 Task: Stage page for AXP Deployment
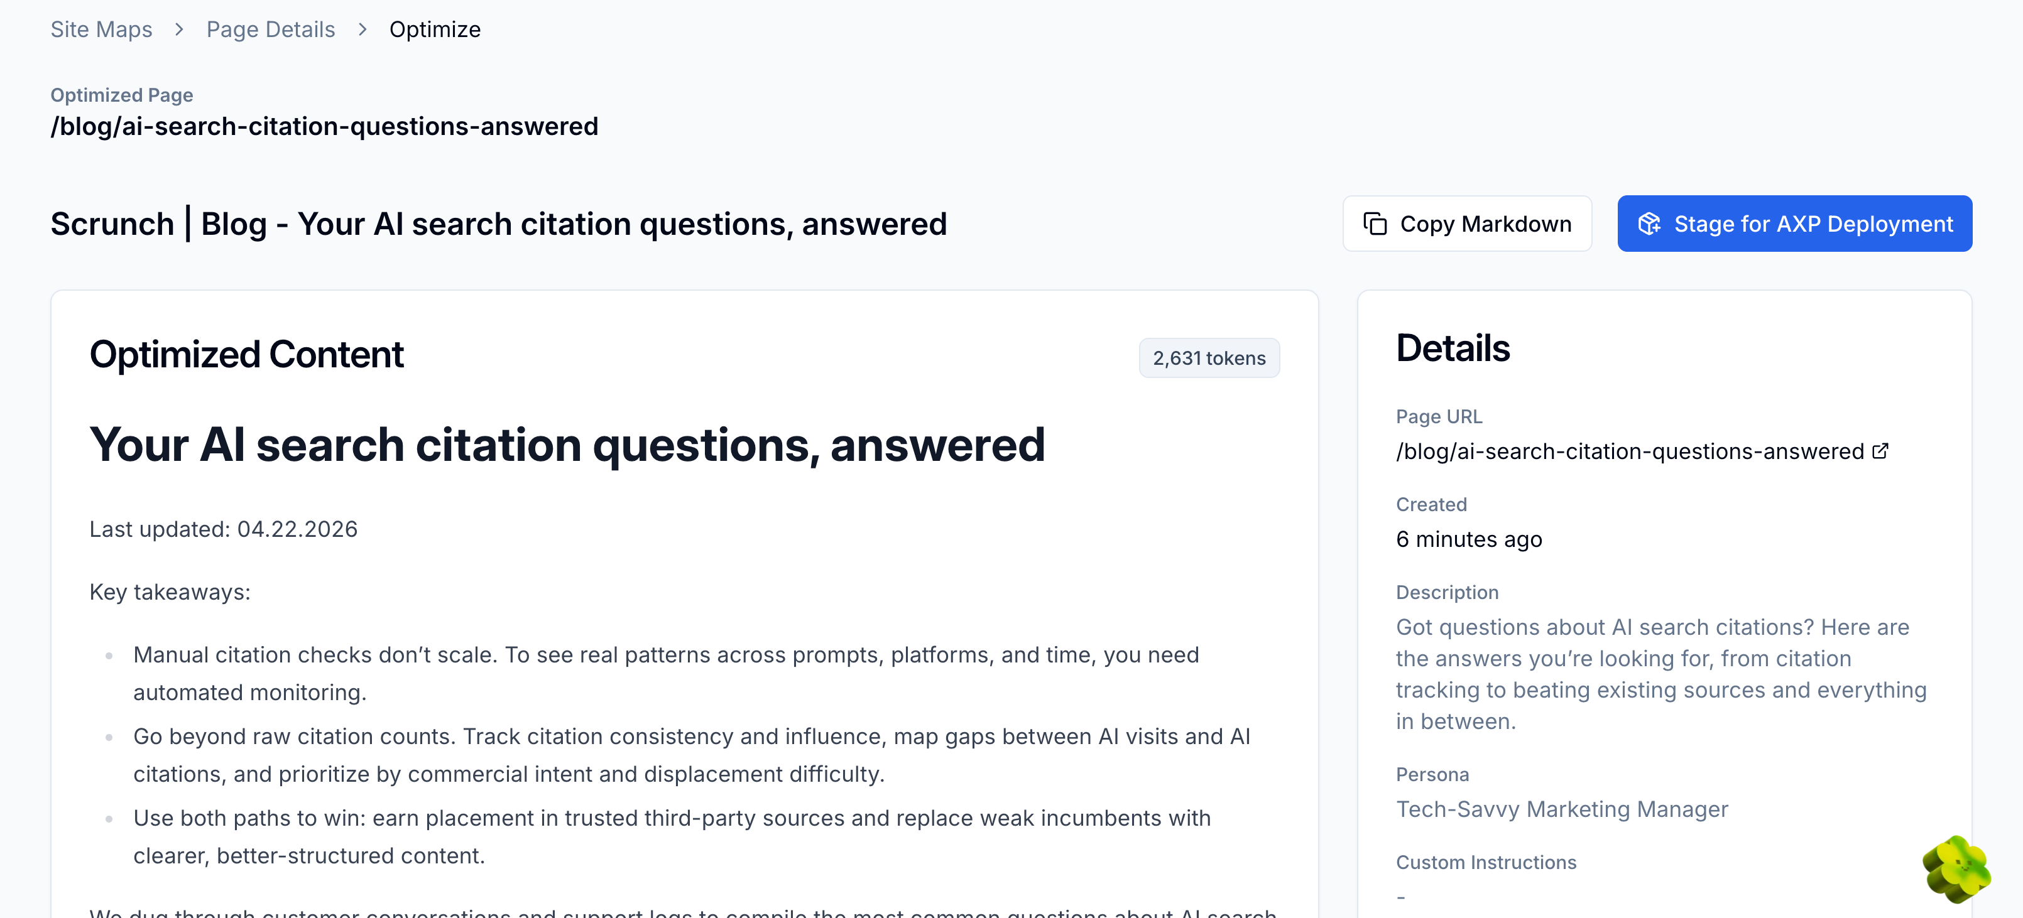1794,224
